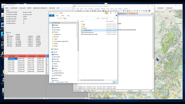Image resolution: width=185 pixels, height=104 pixels.
Task: Click the Undo arrow in Notepad++ toolbar
Action: [x=98, y=11]
